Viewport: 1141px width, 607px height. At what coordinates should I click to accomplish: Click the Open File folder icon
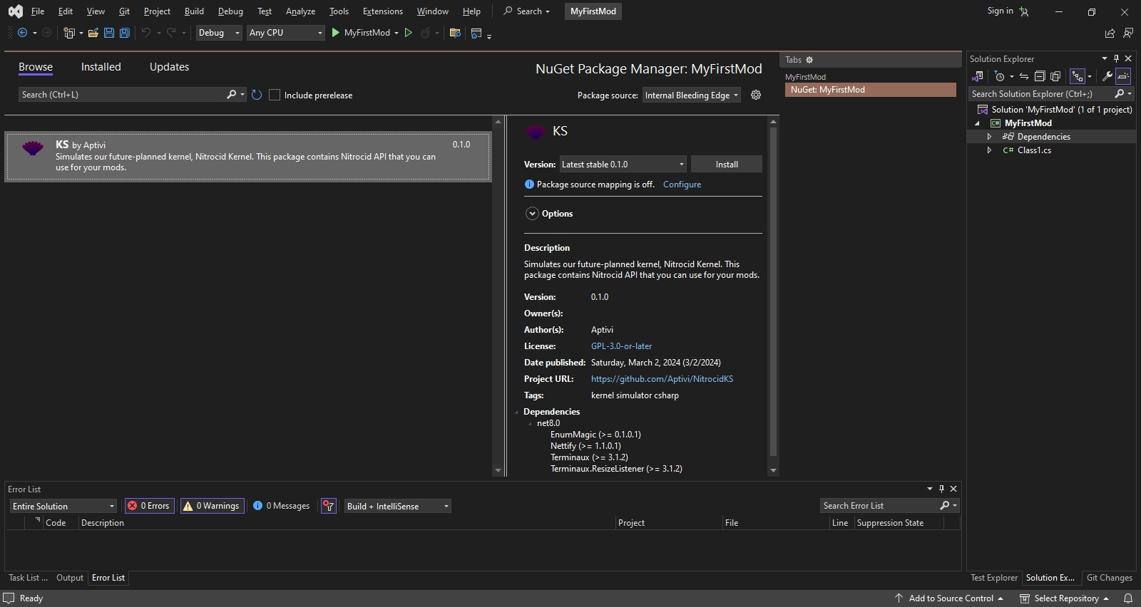(x=93, y=33)
